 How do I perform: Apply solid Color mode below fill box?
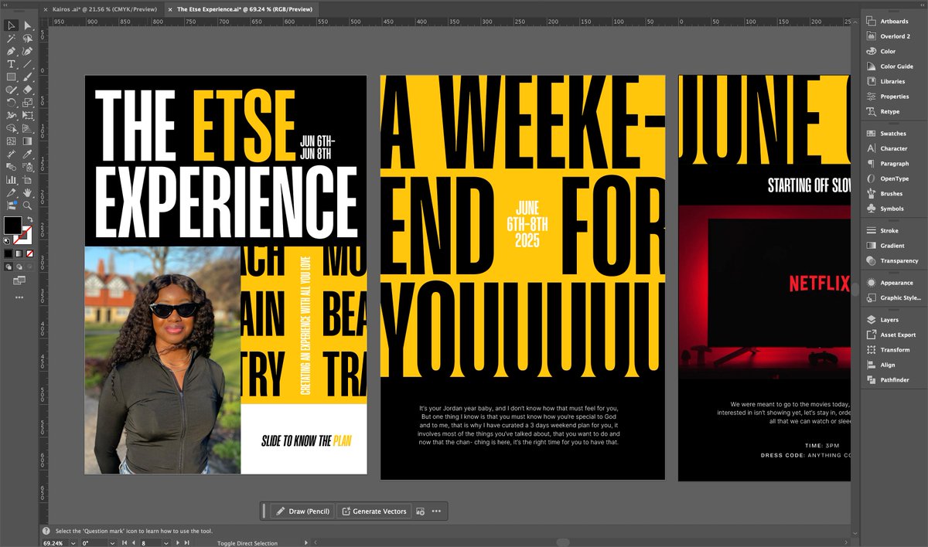(8, 253)
